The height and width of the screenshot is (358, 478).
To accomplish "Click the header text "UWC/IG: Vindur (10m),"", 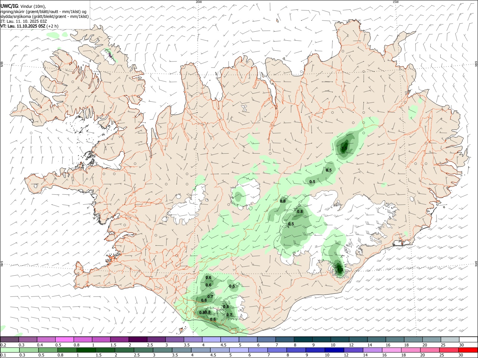I will pos(23,6).
